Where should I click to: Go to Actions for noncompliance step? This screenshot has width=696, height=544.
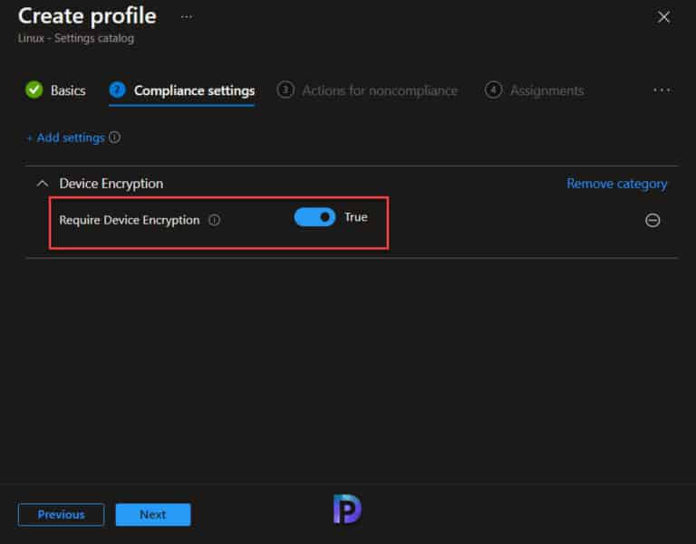(367, 90)
